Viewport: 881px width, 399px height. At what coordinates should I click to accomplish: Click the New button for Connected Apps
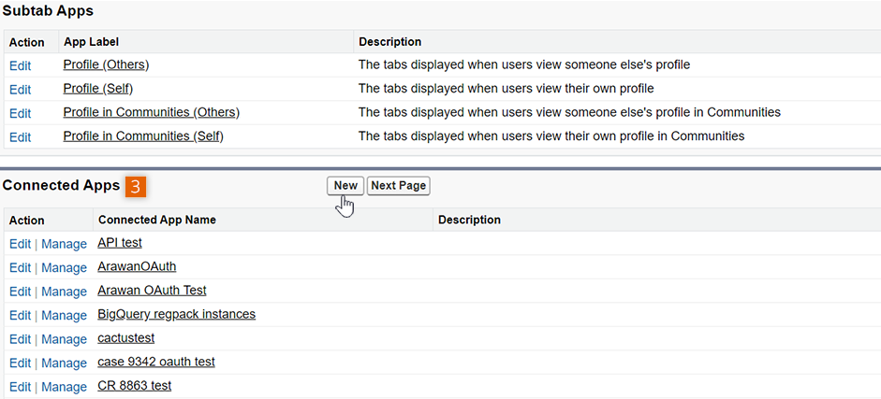point(345,186)
